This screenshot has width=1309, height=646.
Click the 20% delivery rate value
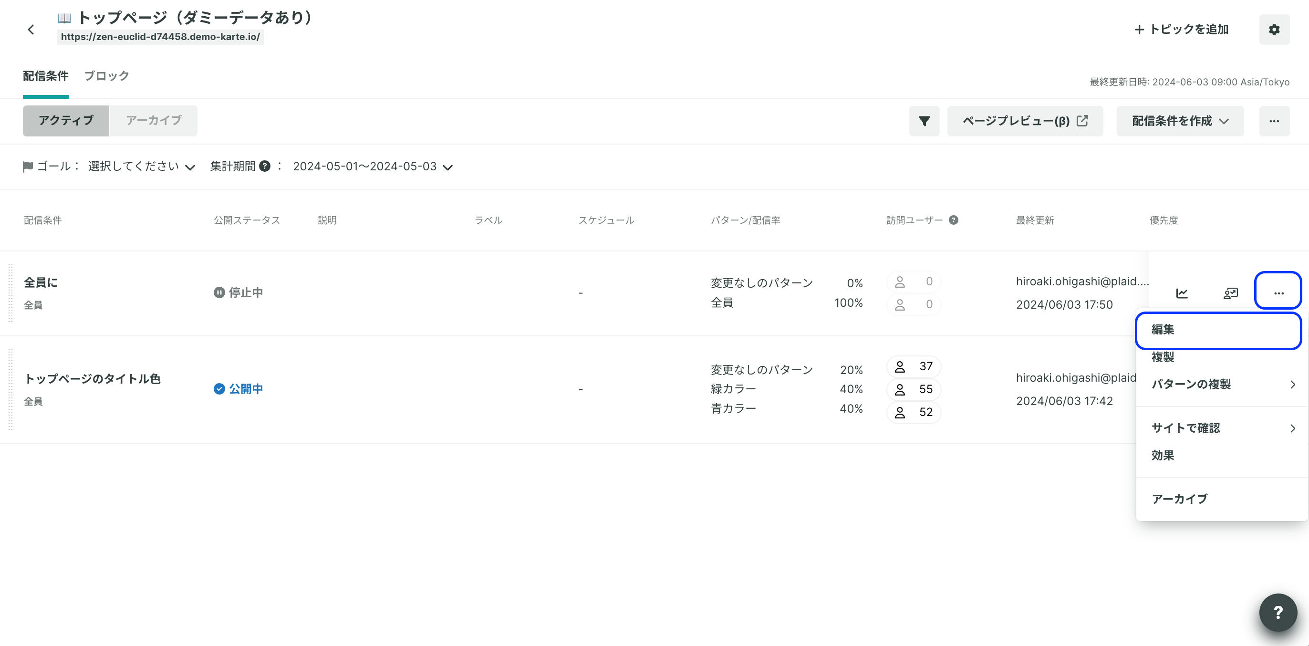[x=851, y=370]
